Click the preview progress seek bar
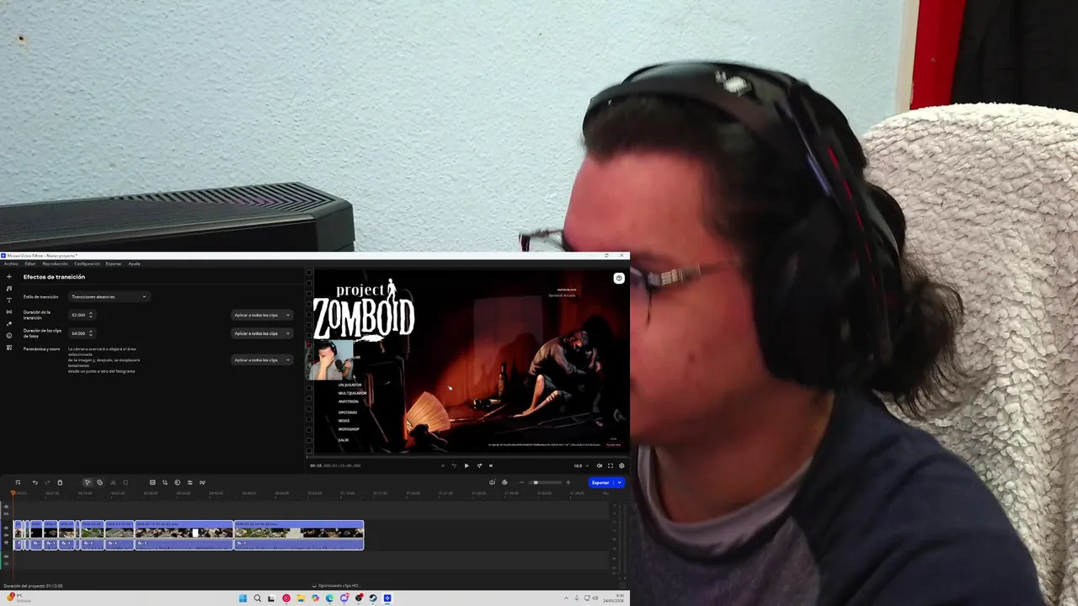Screen dimensions: 1078x606 (467, 457)
